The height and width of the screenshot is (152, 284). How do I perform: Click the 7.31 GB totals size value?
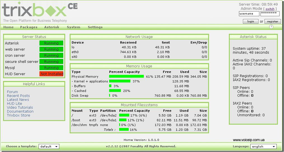pyautogui.click(x=200, y=129)
